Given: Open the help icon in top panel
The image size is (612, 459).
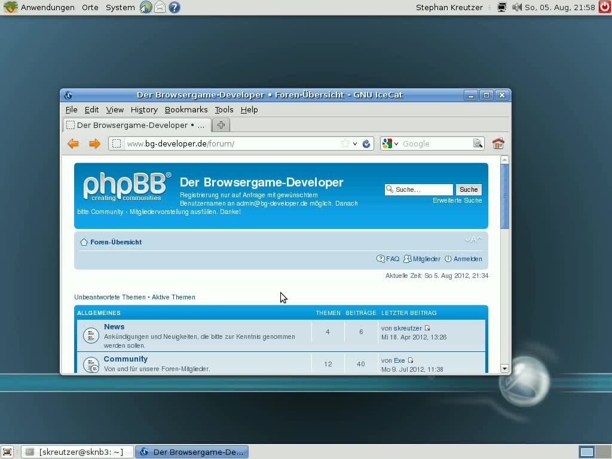Looking at the screenshot, I should [x=175, y=7].
